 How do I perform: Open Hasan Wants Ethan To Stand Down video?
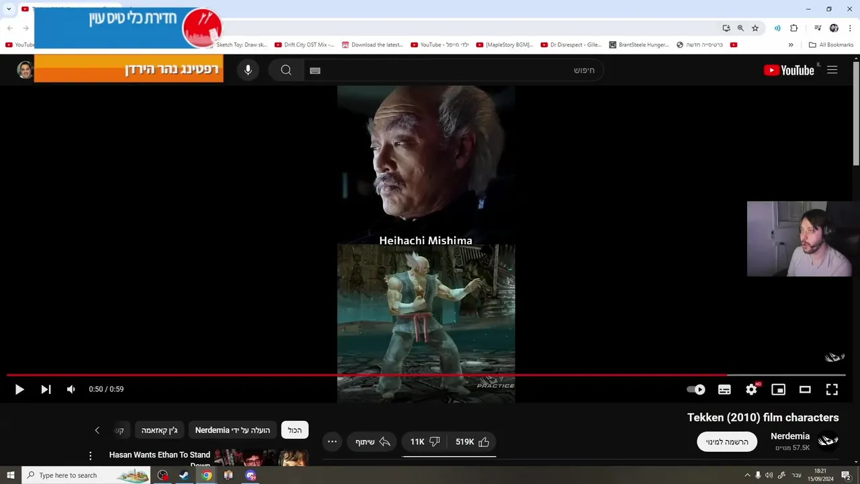160,458
